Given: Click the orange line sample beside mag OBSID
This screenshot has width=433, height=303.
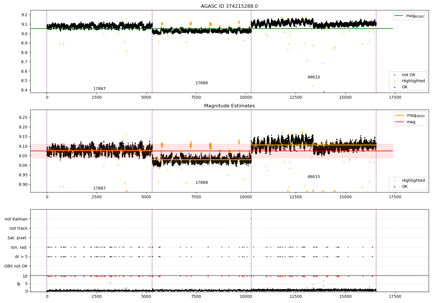Looking at the screenshot, I should (x=400, y=115).
